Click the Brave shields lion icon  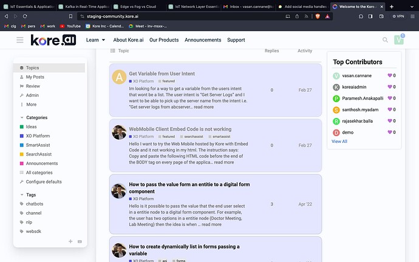point(318,16)
